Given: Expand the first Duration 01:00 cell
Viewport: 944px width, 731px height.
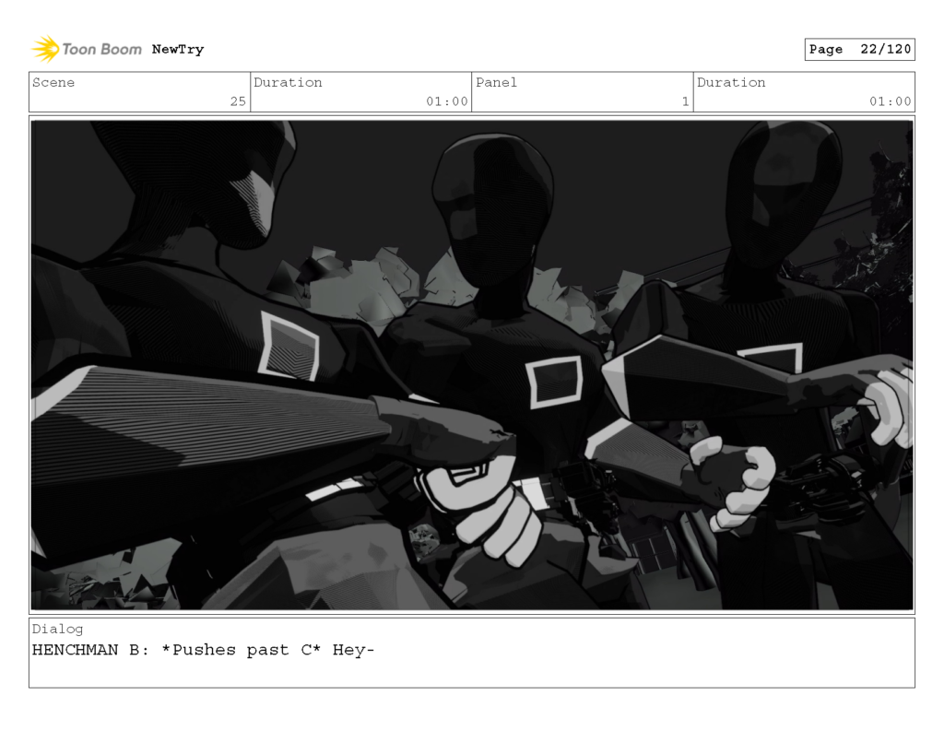Looking at the screenshot, I should point(360,92).
